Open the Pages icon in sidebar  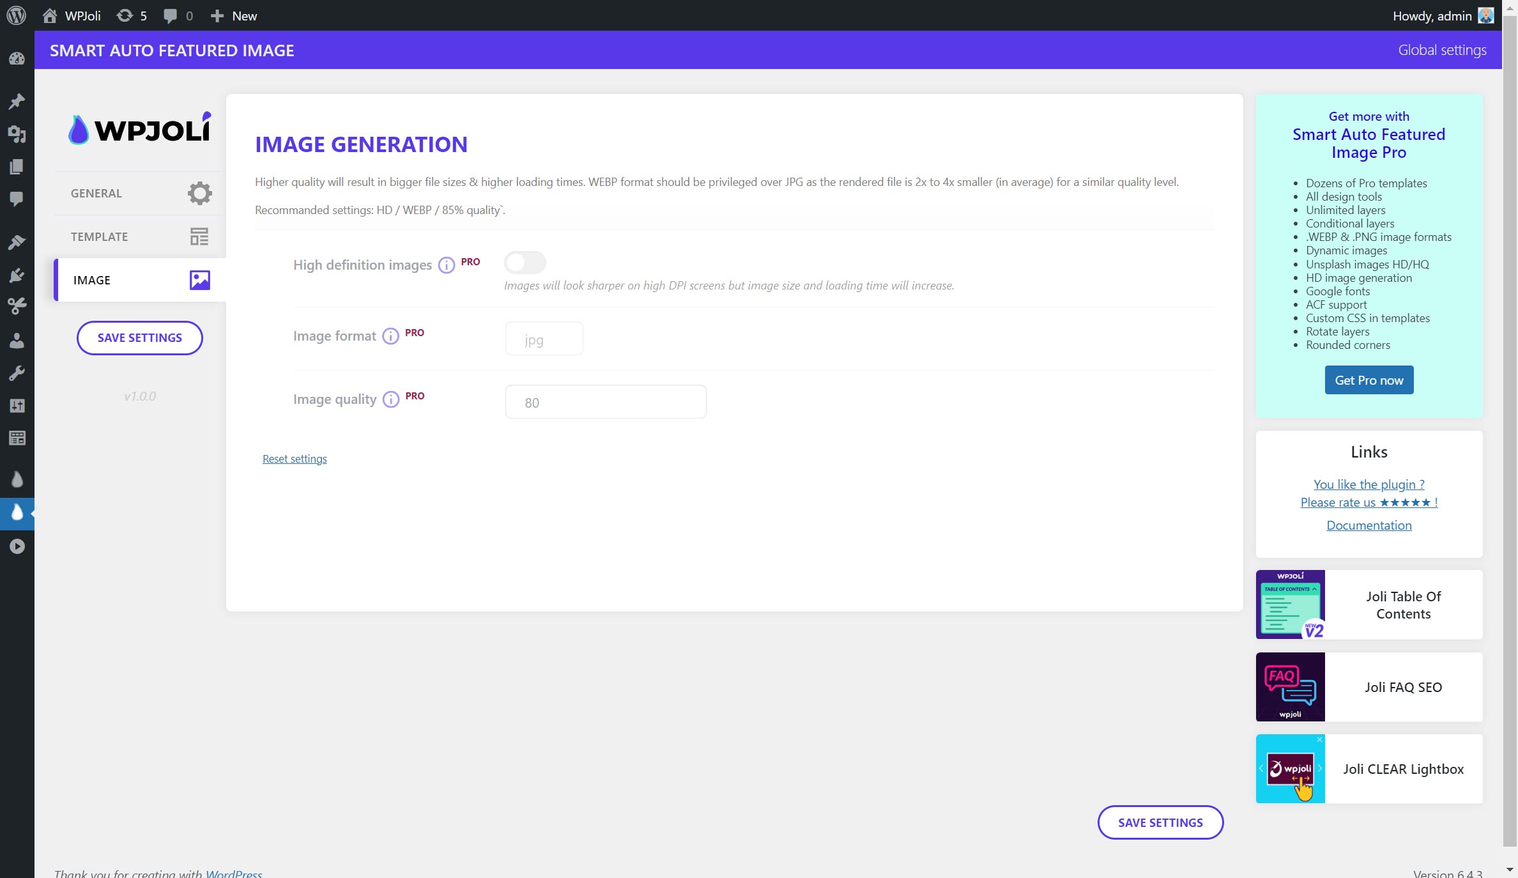(x=17, y=167)
